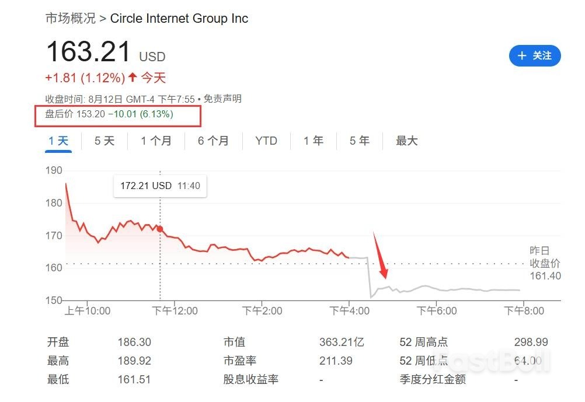This screenshot has width=585, height=402.
Task: Switch to the 6个月 tab
Action: (x=213, y=140)
